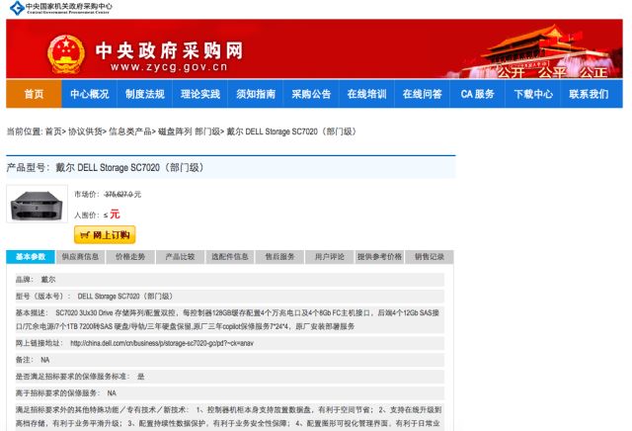Click the Central Government Procurement Center logo
Image resolution: width=632 pixels, height=431 pixels.
click(61, 8)
